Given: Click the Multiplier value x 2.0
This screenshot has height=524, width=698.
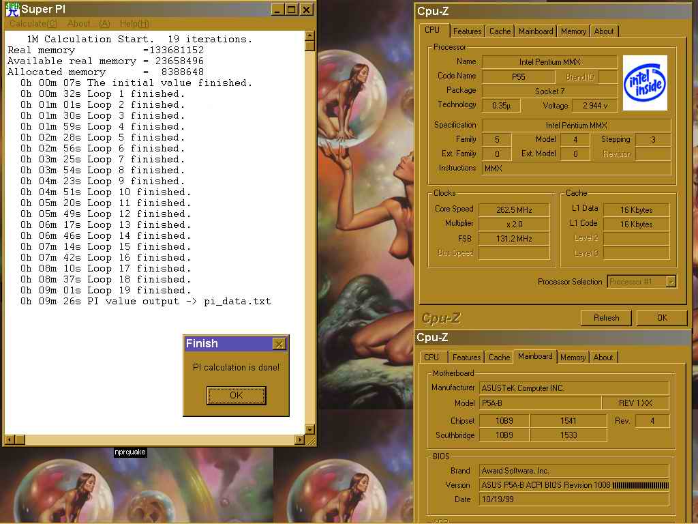Looking at the screenshot, I should pyautogui.click(x=514, y=224).
